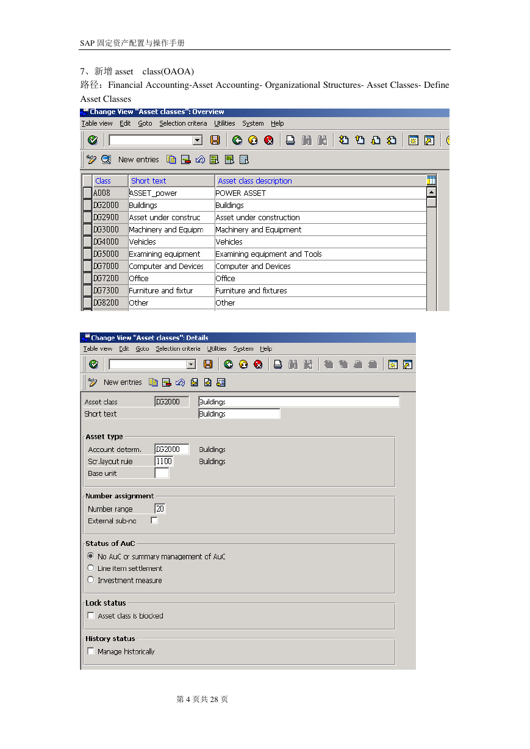Open the command field dropdown in Overview window

pos(197,140)
